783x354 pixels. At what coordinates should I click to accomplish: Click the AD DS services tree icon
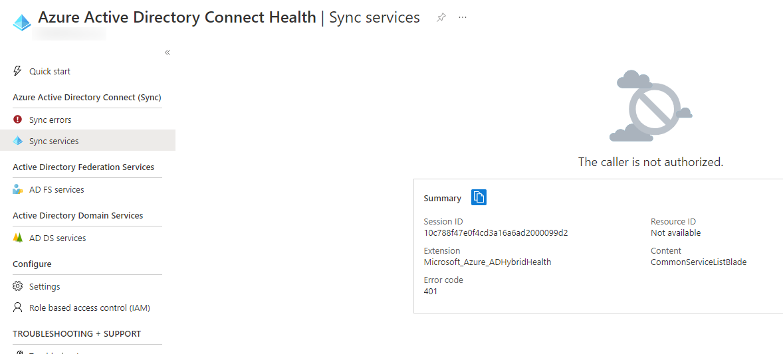point(17,238)
